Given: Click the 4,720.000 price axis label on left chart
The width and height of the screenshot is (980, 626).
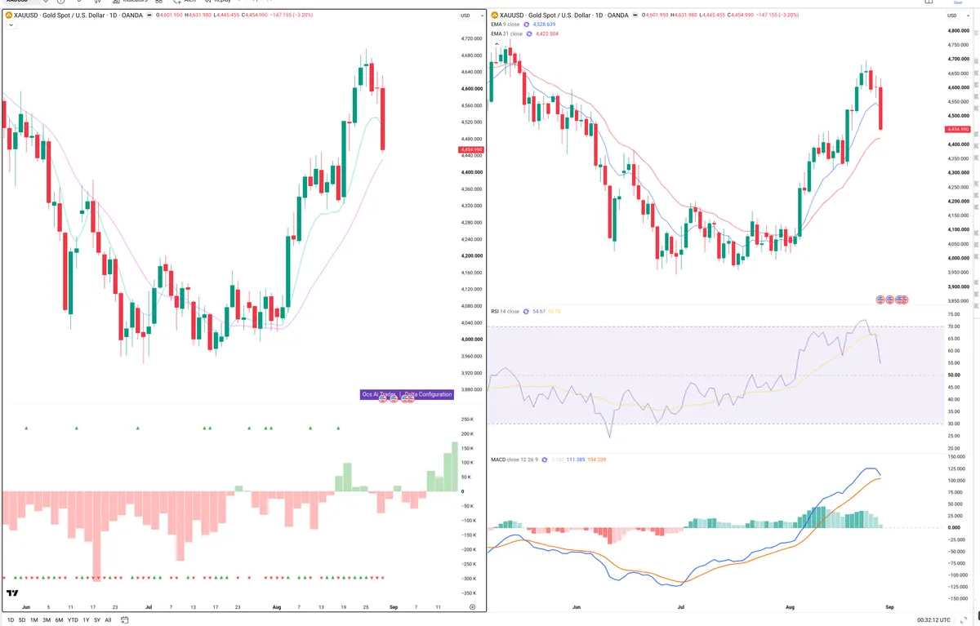Looking at the screenshot, I should [x=472, y=39].
